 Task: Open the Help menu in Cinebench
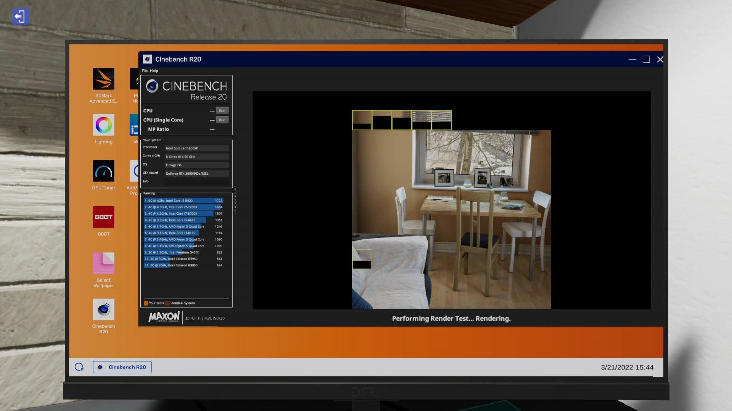[154, 70]
